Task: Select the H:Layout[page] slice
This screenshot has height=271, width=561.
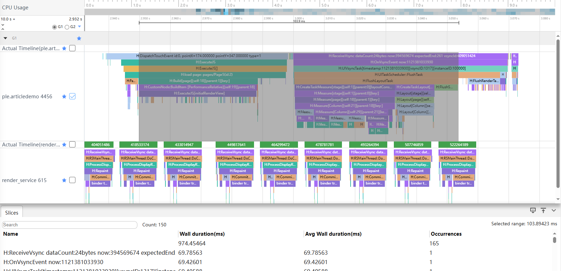Action: [414, 99]
